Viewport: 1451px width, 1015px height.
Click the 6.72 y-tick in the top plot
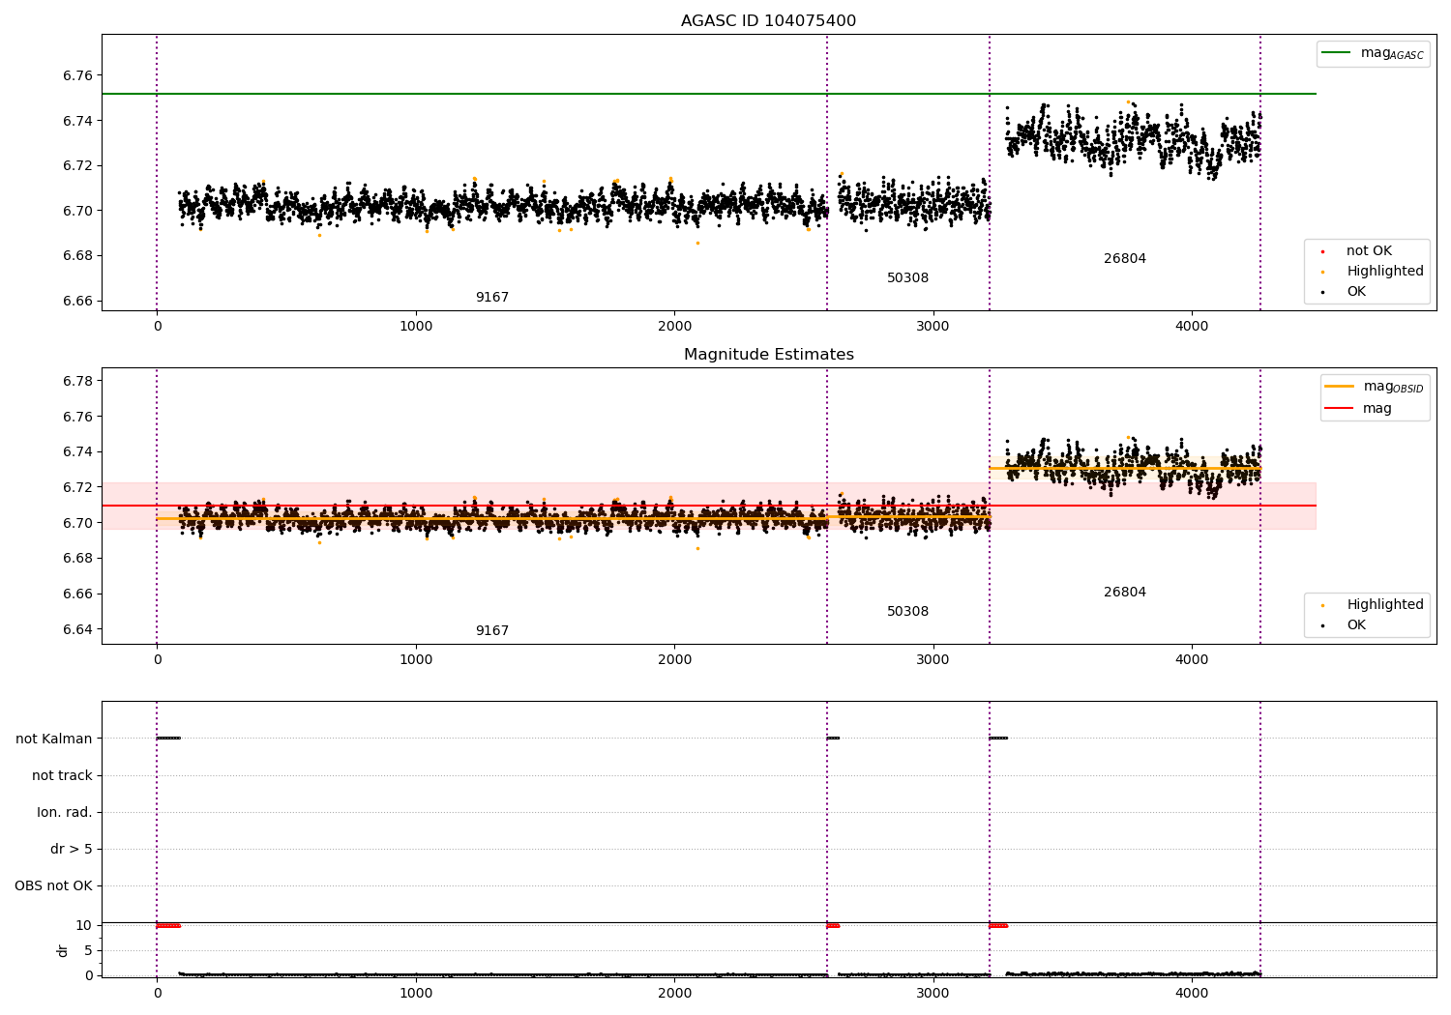(77, 165)
